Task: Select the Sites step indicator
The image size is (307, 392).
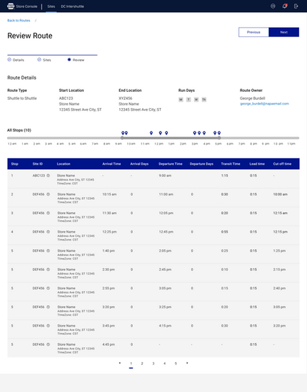Action: 44,60
